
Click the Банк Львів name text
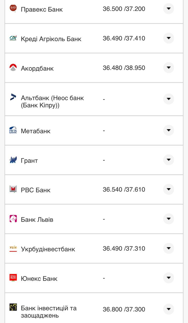pyautogui.click(x=37, y=220)
